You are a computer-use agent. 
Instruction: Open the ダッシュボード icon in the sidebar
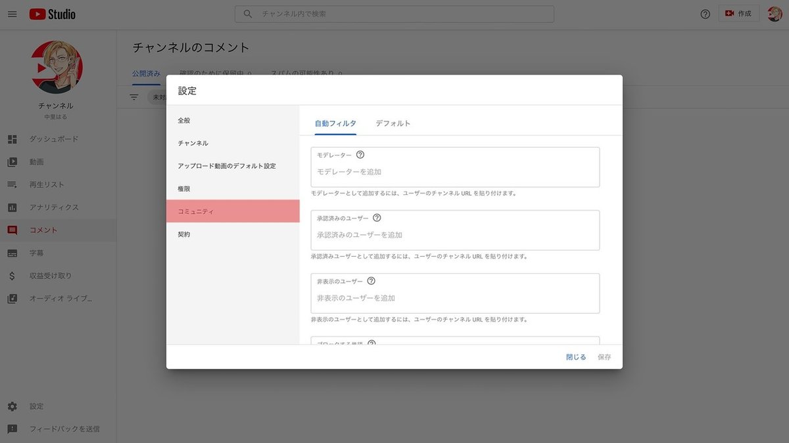tap(11, 138)
